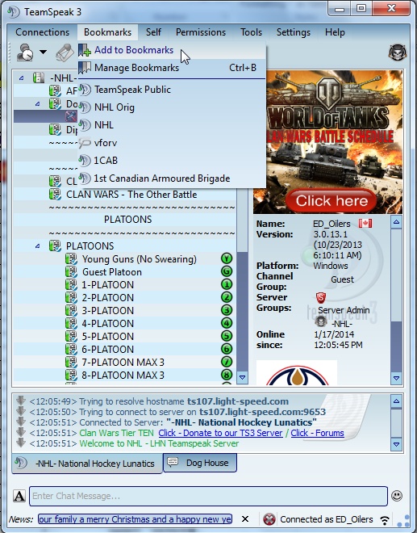417x533 pixels.
Task: Choose Manage Bookmarks entry
Action: click(172, 68)
